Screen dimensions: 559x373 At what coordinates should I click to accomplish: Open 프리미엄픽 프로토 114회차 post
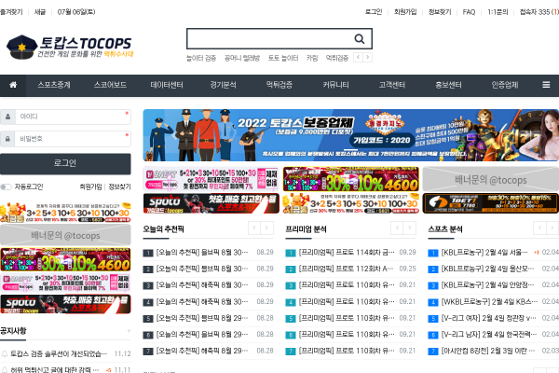[x=347, y=253]
